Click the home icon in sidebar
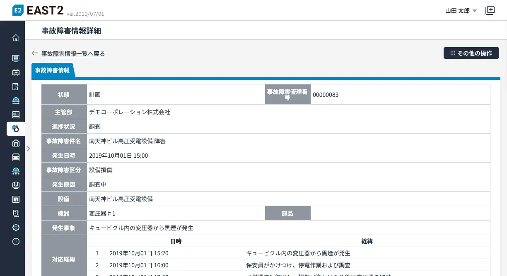 pyautogui.click(x=16, y=38)
